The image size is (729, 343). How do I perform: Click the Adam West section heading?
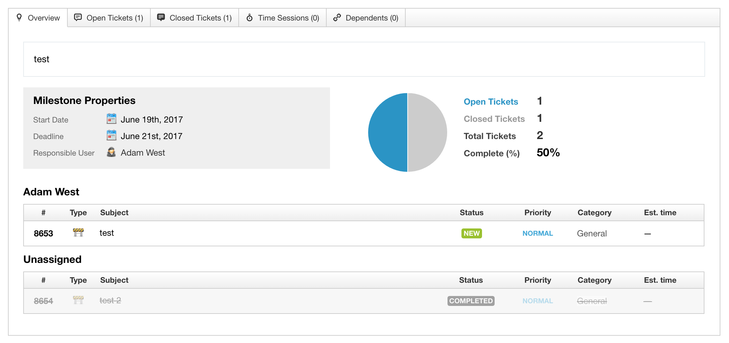pyautogui.click(x=51, y=192)
